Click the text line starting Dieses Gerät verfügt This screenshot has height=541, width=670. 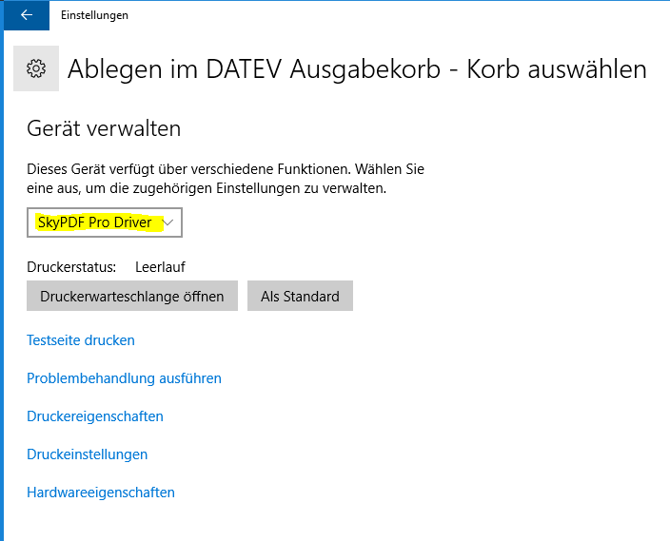[226, 169]
